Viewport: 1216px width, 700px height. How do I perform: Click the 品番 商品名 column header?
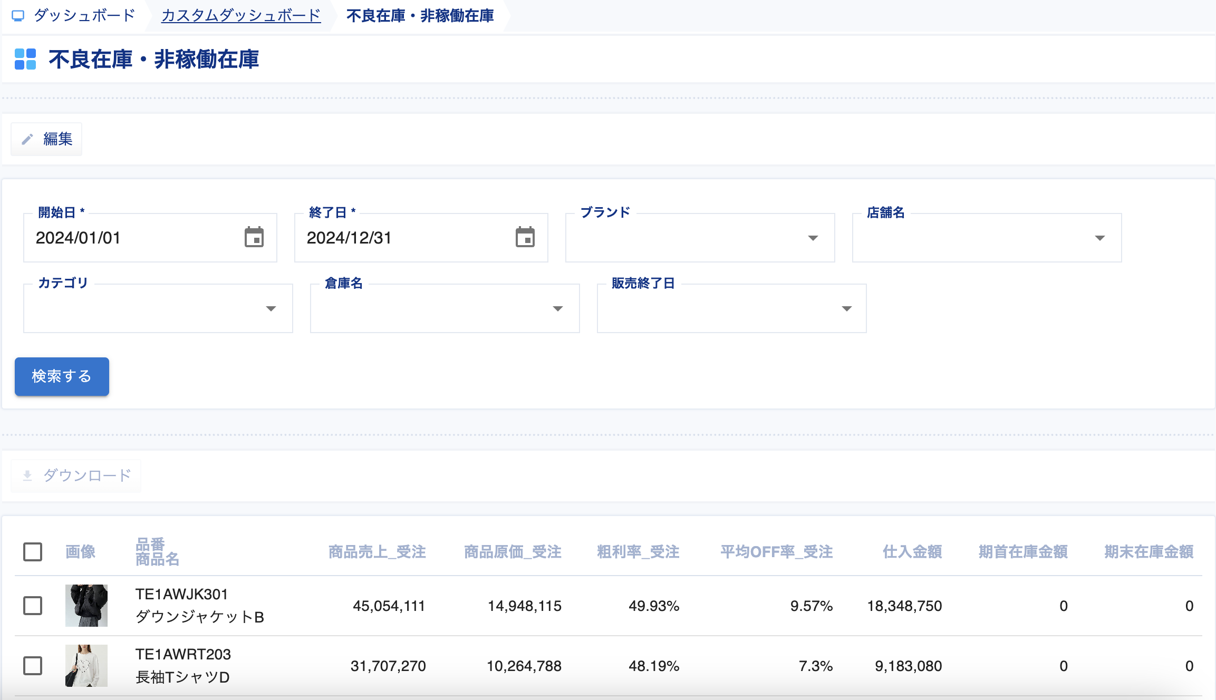click(x=158, y=552)
